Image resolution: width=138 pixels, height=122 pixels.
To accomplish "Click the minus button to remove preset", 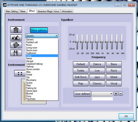I will [x=121, y=93].
